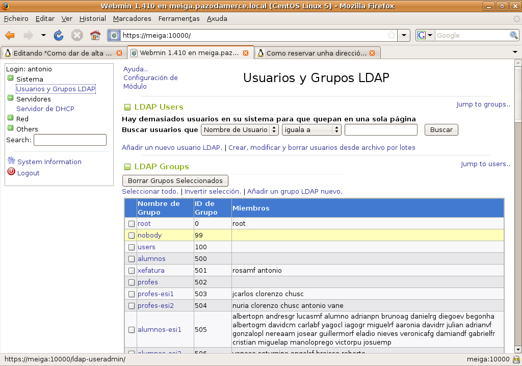This screenshot has width=522, height=366.
Task: Check the box for the root group
Action: pos(132,224)
